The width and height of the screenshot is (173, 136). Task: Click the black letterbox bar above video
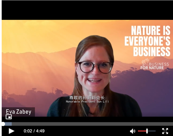coord(87,10)
